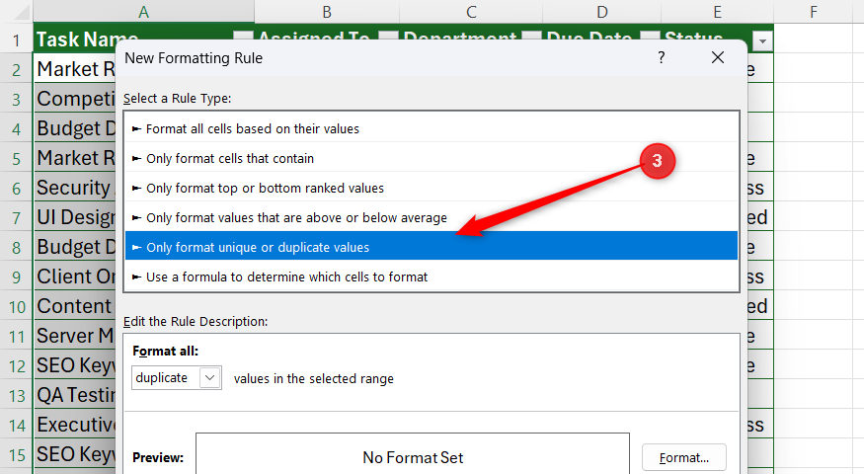
Task: Click the 'QA Testing' cell in row 13
Action: [x=75, y=395]
